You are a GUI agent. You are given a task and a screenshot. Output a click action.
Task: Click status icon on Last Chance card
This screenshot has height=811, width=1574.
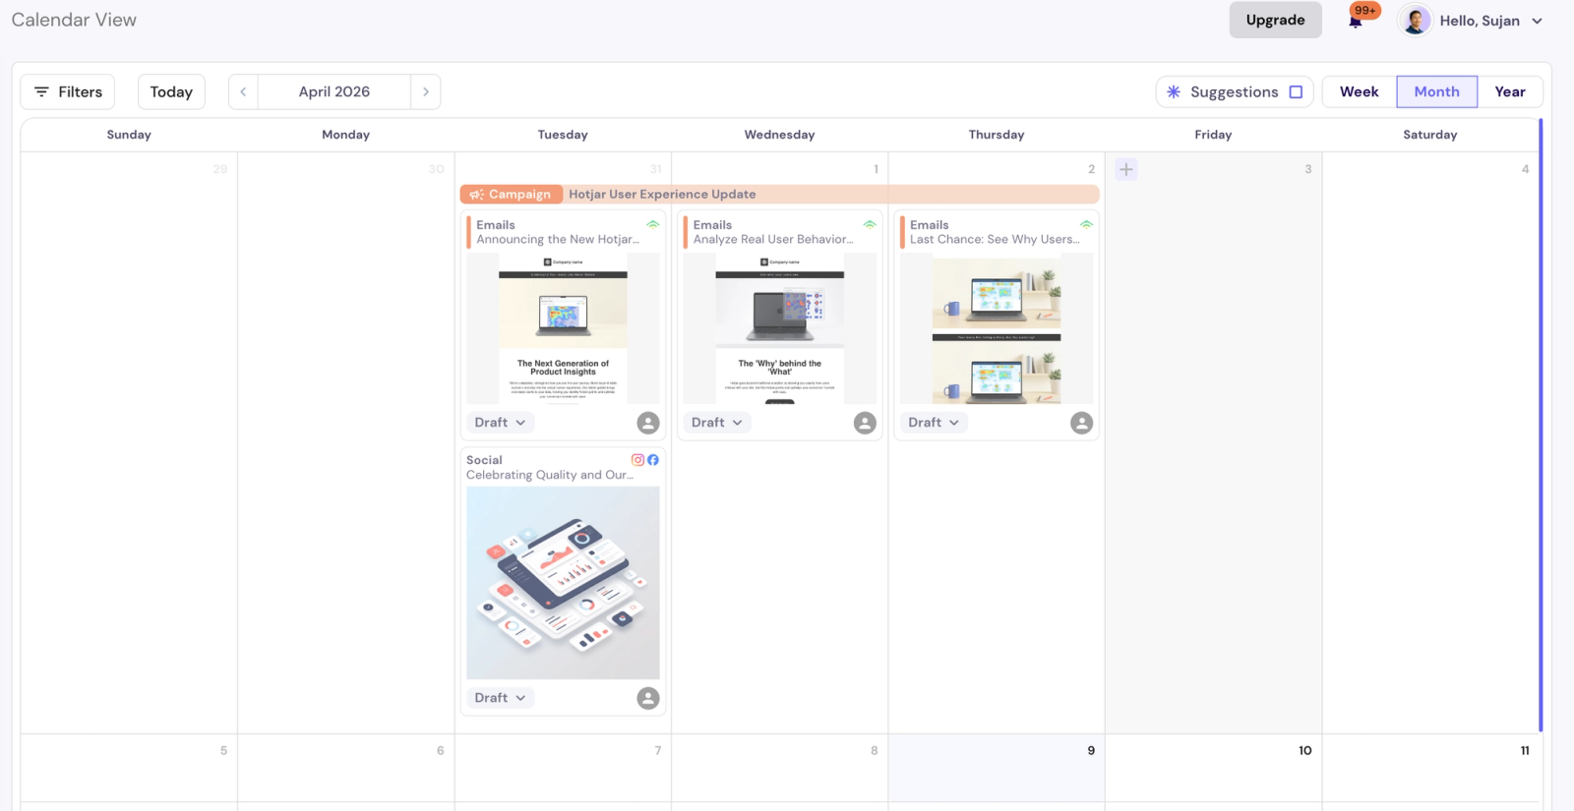[1086, 224]
